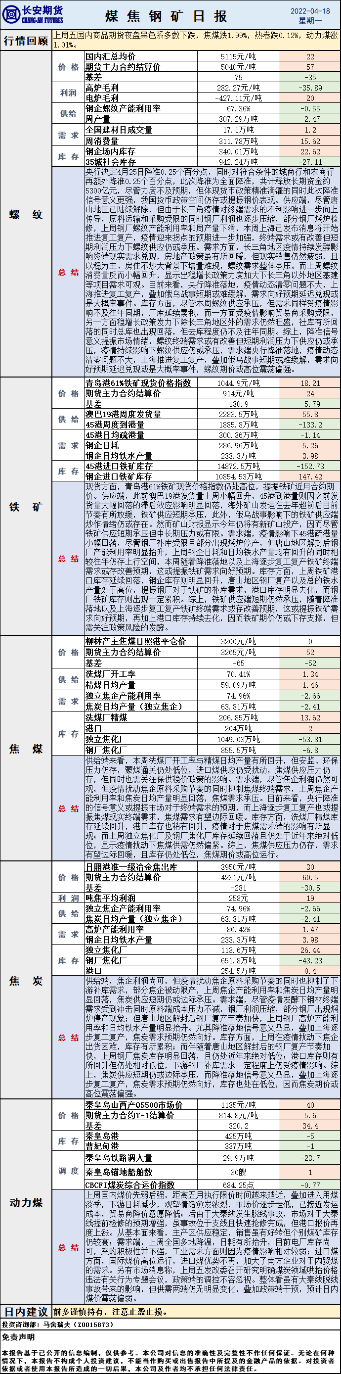Select the value 914元/吨

238,394
